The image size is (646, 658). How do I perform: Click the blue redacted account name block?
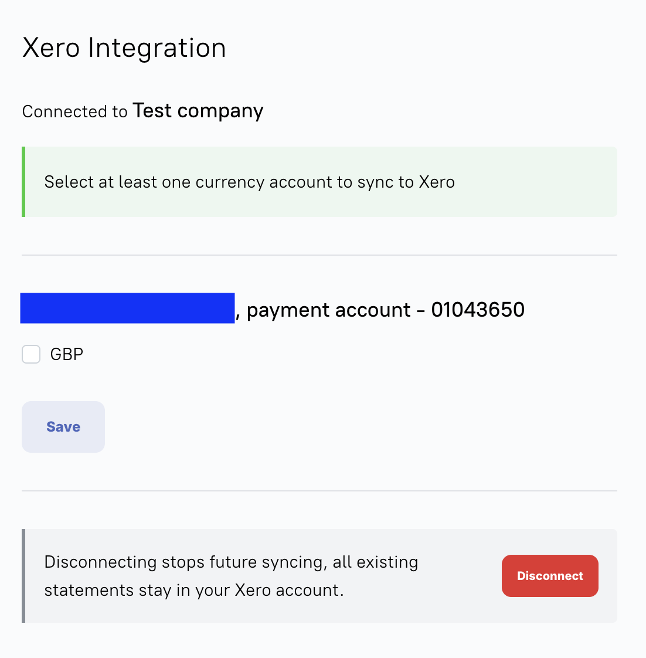pyautogui.click(x=127, y=308)
